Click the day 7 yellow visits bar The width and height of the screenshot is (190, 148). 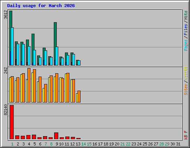(x=43, y=95)
